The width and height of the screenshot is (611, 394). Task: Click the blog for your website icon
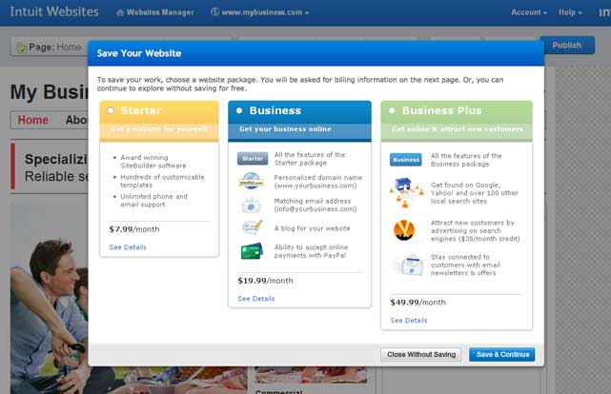252,227
